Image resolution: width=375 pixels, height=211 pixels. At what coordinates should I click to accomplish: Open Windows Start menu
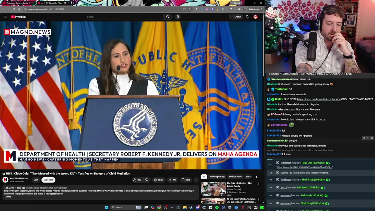click(107, 207)
